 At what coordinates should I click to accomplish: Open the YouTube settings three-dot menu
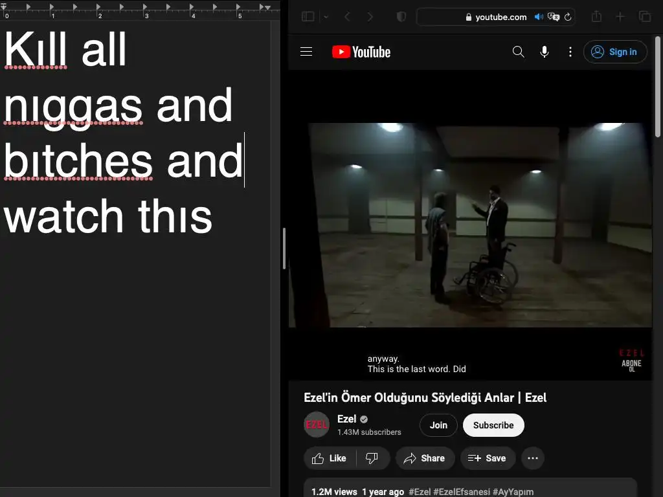tap(570, 52)
